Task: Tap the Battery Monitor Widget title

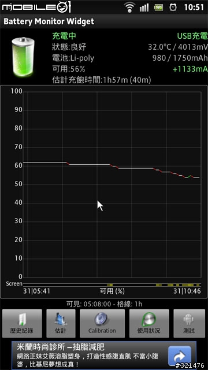Action: 49,21
